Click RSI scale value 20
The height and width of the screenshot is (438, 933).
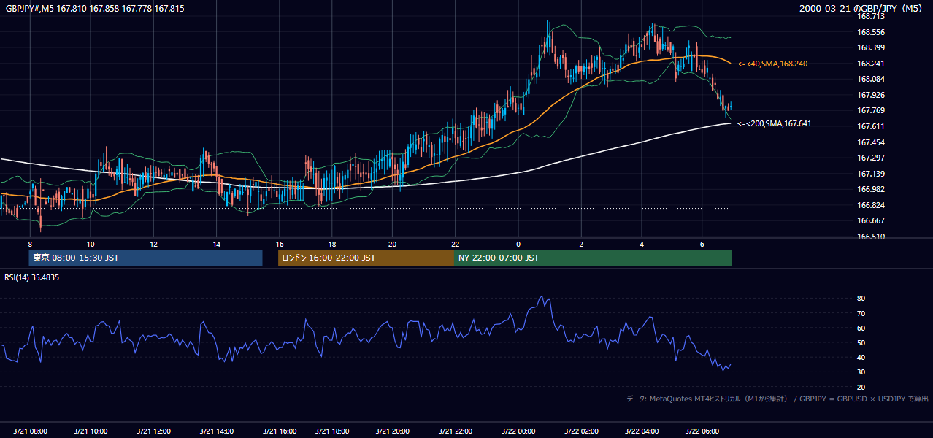coord(861,387)
